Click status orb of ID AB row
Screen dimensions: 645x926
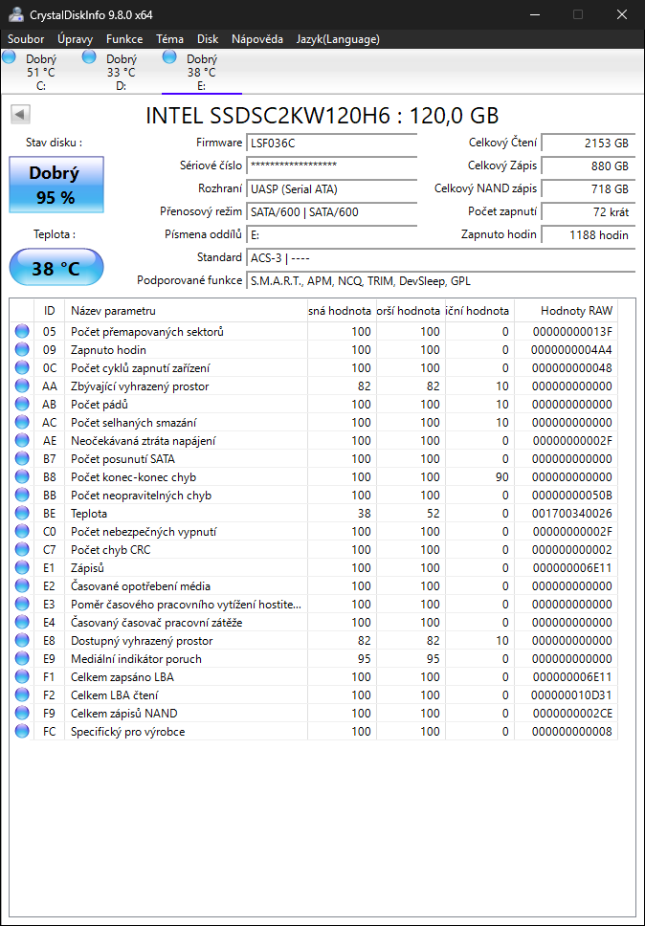22,405
